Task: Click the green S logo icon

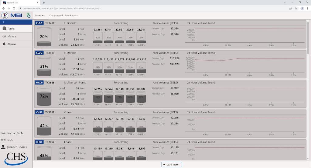Action: tap(29, 15)
